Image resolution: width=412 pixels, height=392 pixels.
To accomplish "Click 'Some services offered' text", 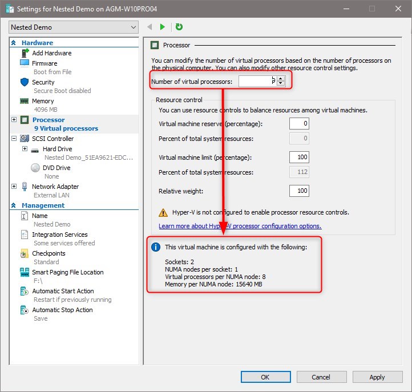I will pyautogui.click(x=64, y=243).
